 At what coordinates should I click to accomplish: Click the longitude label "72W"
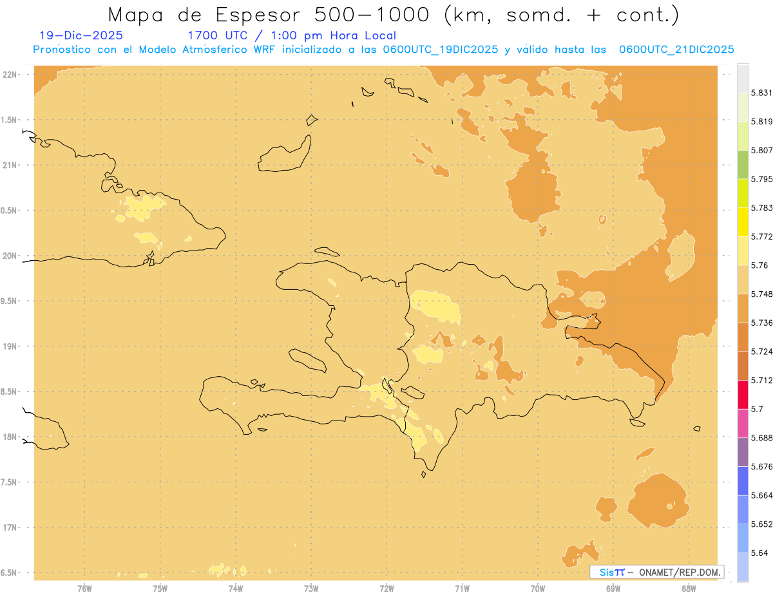(x=386, y=588)
